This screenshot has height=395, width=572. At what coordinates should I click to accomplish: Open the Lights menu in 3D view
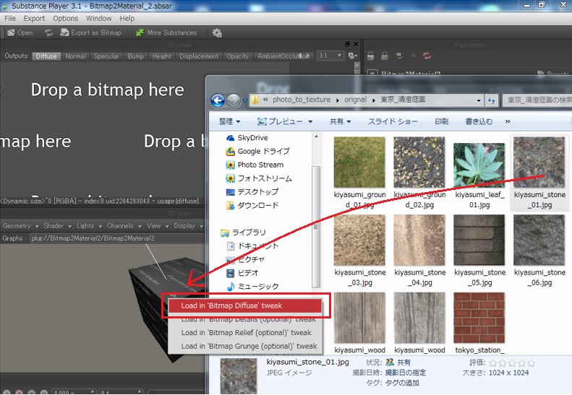click(89, 226)
